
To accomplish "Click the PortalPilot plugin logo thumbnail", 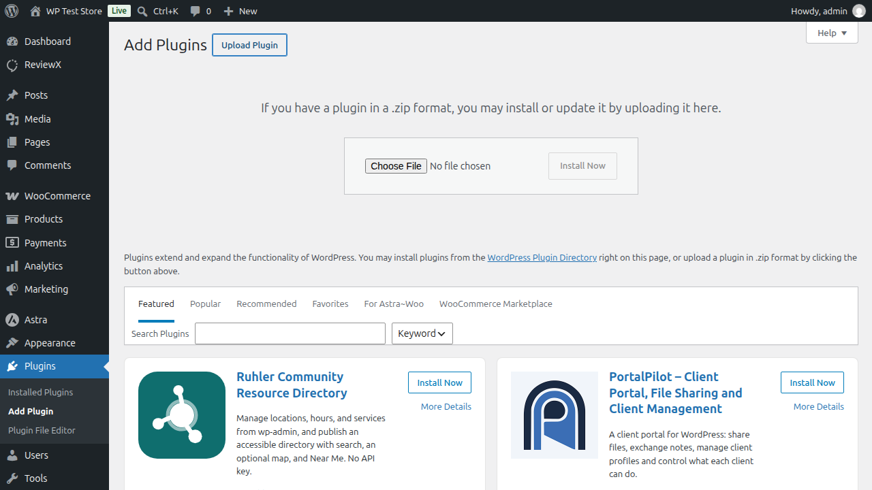I will click(555, 415).
